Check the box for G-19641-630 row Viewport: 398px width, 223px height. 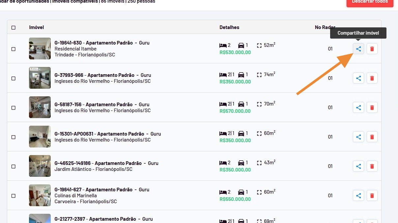(x=14, y=49)
